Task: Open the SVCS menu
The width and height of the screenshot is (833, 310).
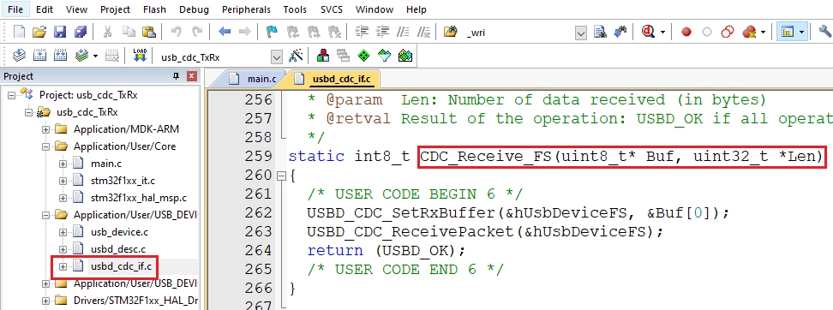Action: point(332,9)
